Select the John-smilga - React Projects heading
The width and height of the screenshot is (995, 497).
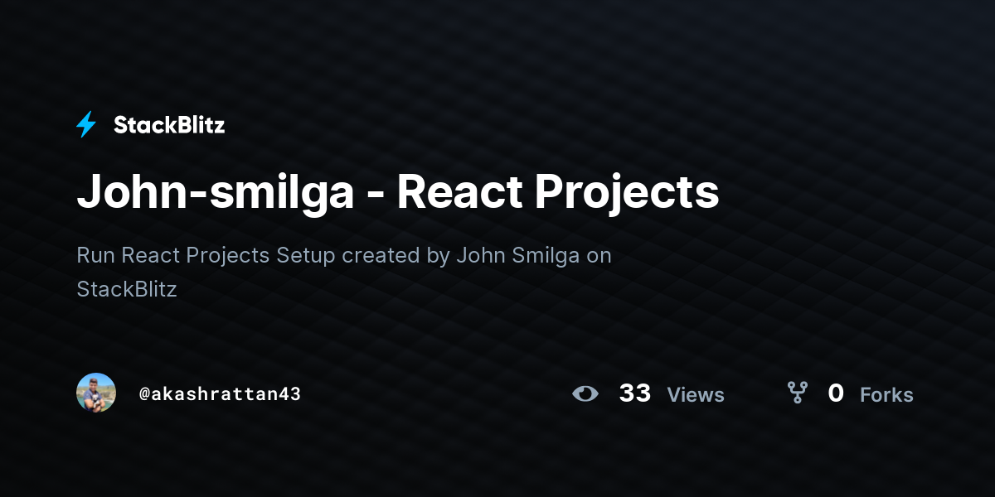(398, 192)
